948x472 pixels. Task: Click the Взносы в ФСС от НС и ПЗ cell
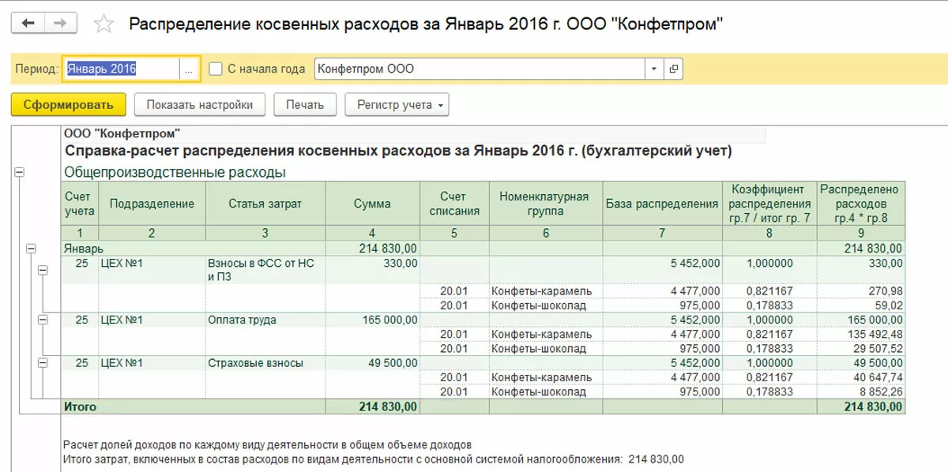tap(265, 269)
